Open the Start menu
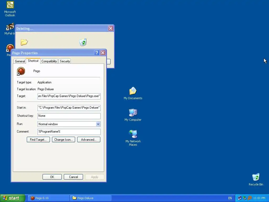Viewport: 269px width, 202px height. tap(13, 198)
